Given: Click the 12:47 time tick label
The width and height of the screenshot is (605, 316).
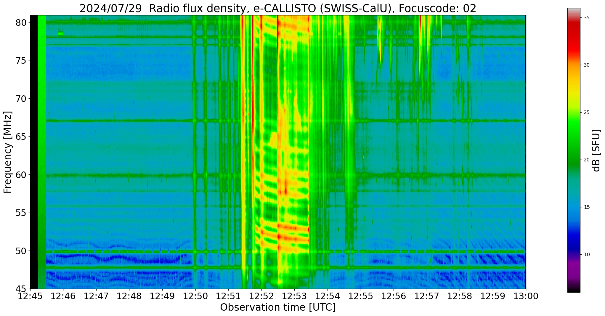Looking at the screenshot, I should [97, 296].
